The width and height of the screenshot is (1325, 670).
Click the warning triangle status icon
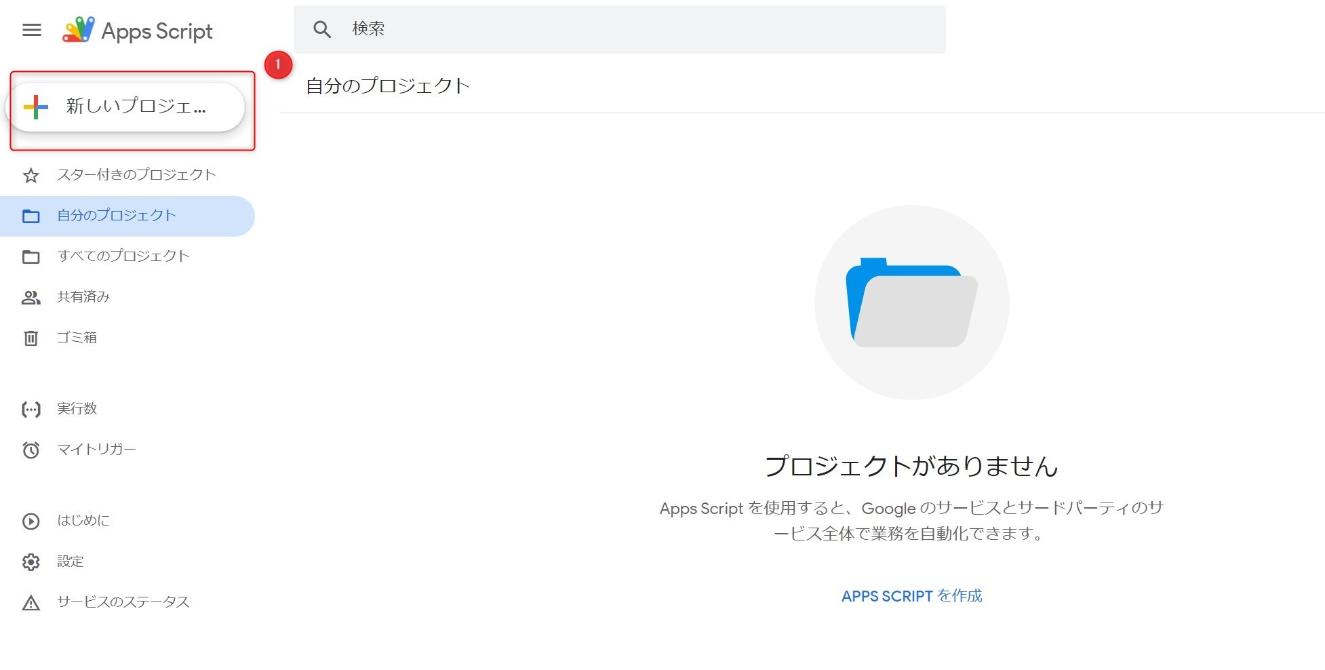coord(31,602)
